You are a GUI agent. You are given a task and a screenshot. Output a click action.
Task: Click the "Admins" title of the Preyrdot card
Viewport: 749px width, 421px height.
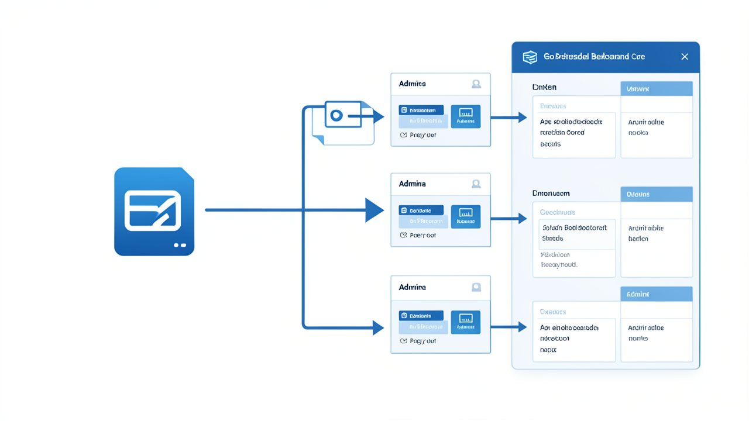tap(413, 84)
